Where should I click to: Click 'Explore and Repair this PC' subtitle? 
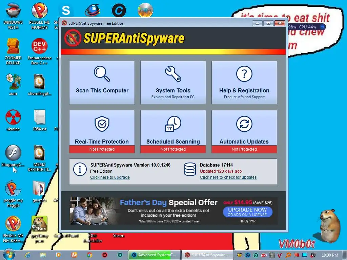tap(173, 97)
